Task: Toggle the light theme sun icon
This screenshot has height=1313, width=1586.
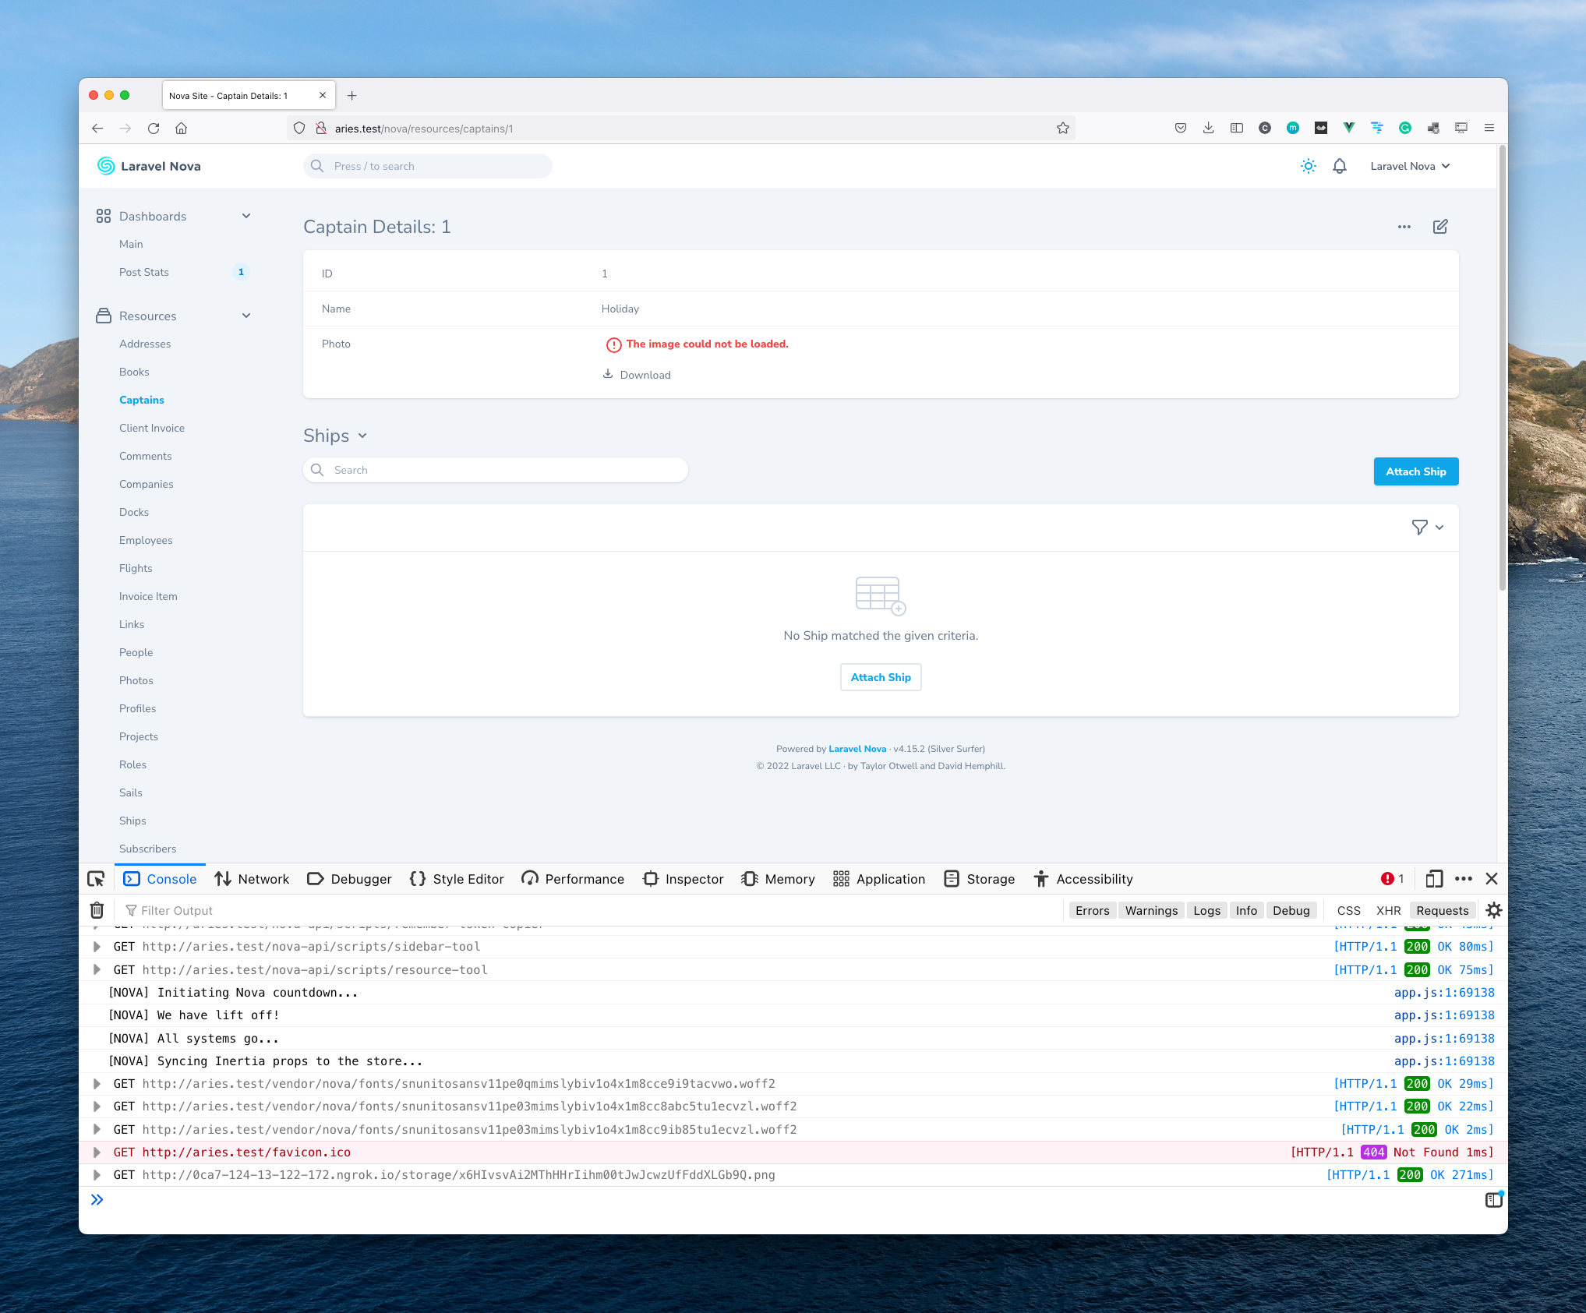Action: 1308,166
